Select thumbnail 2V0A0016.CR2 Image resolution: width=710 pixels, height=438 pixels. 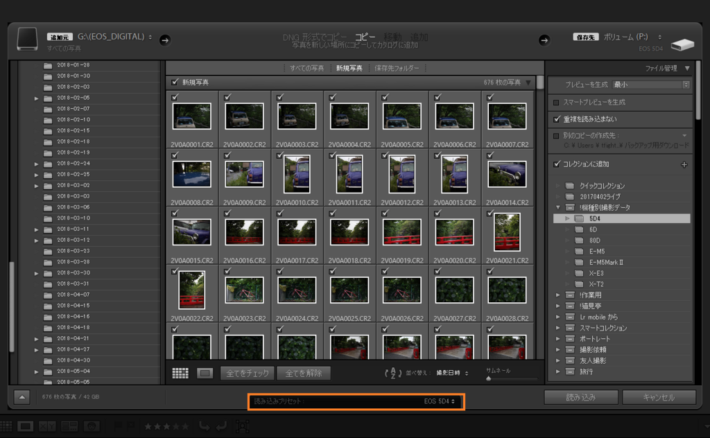click(245, 233)
